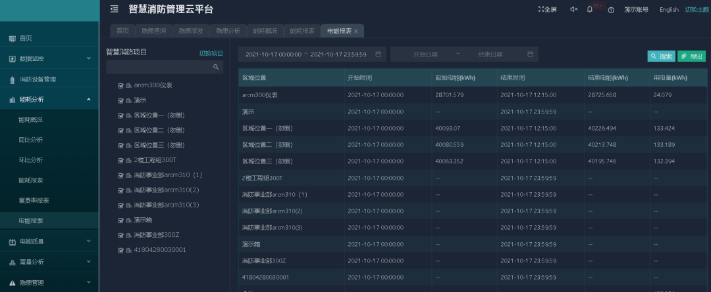Click 切换主题 to change theme
Viewport: 711px width, 292px height.
697,9
